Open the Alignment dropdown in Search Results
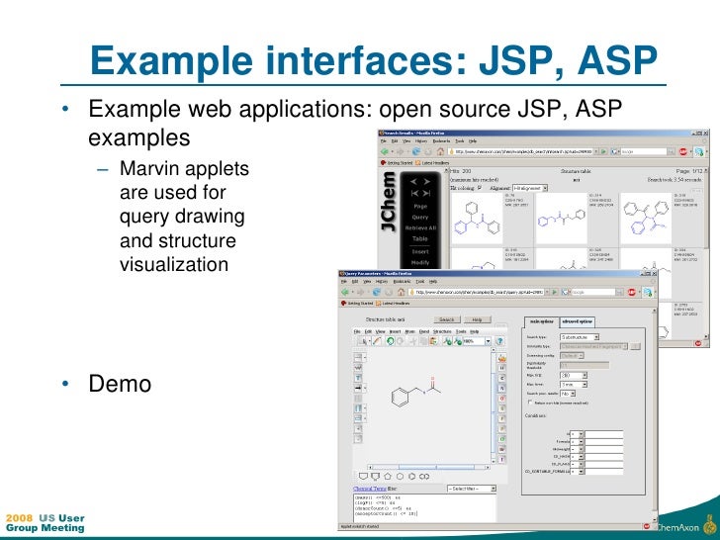The width and height of the screenshot is (720, 540). tap(530, 188)
